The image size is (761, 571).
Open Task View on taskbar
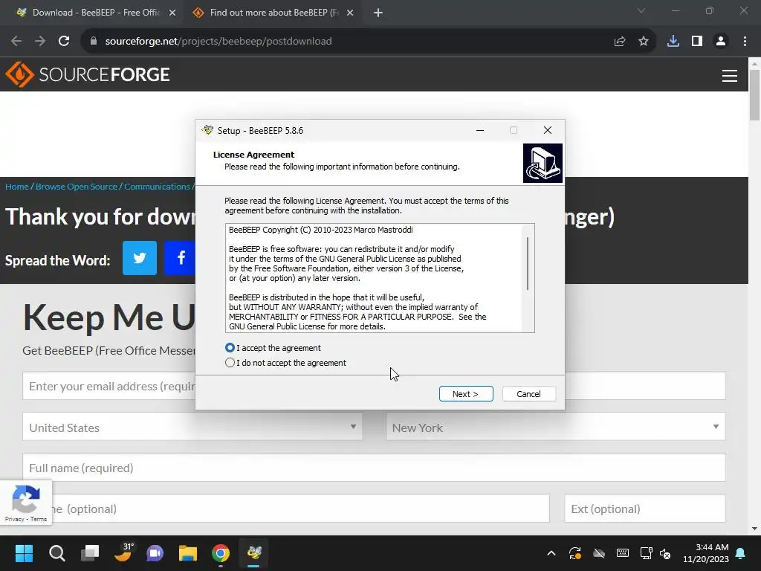point(90,553)
